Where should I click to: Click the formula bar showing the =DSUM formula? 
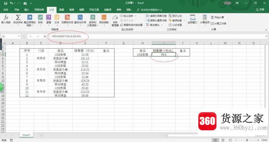156,36
